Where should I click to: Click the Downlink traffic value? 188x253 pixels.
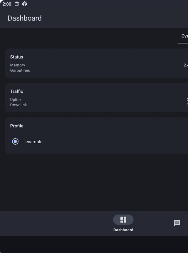(187, 105)
